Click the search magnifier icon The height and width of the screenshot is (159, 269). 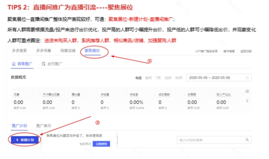[247, 140]
